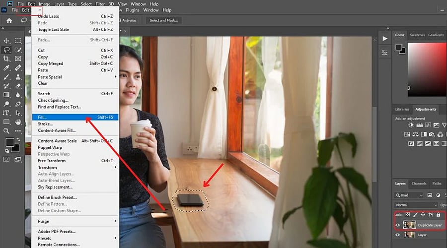Select the Move tool
The image size is (447, 248).
(6, 41)
